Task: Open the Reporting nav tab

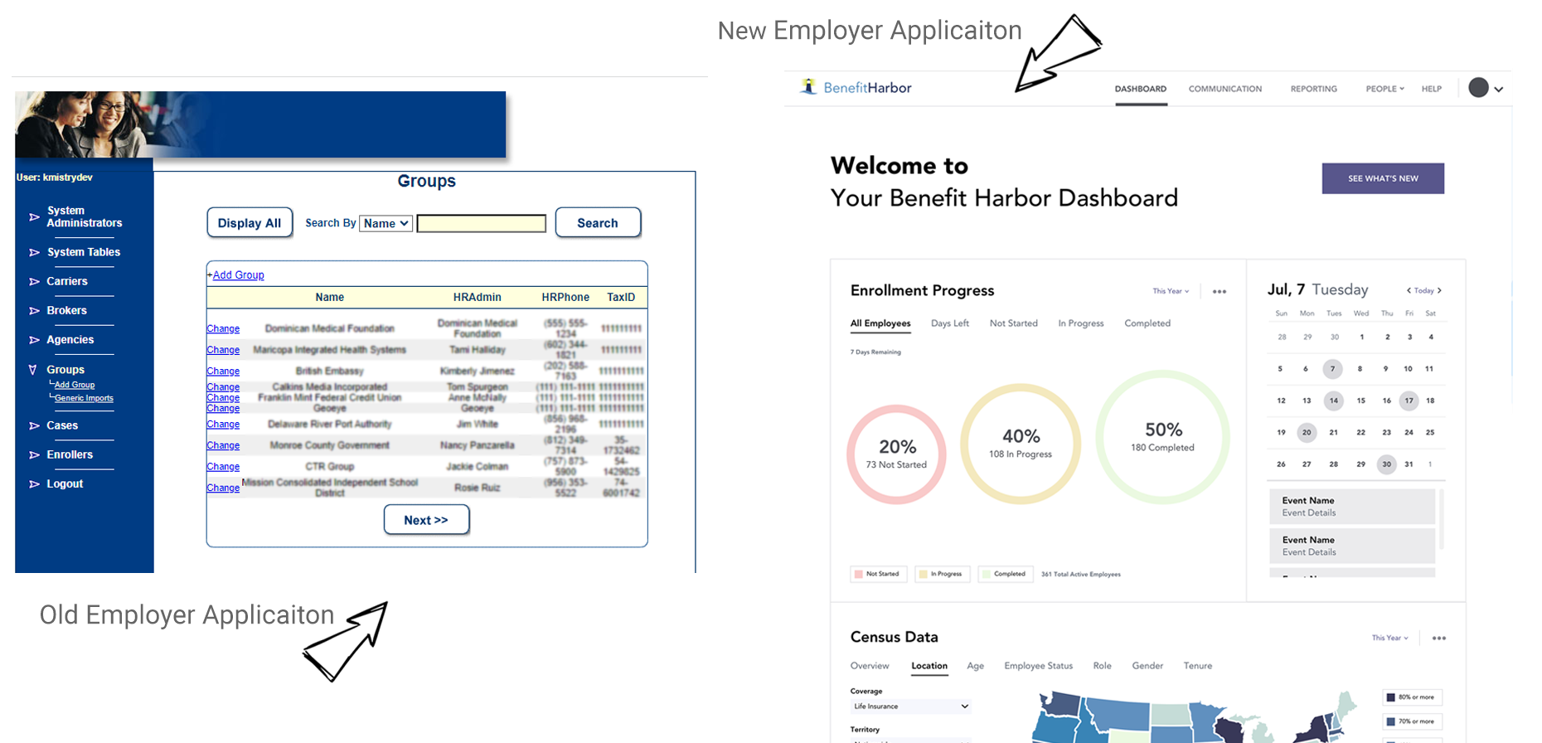Action: pos(1313,89)
